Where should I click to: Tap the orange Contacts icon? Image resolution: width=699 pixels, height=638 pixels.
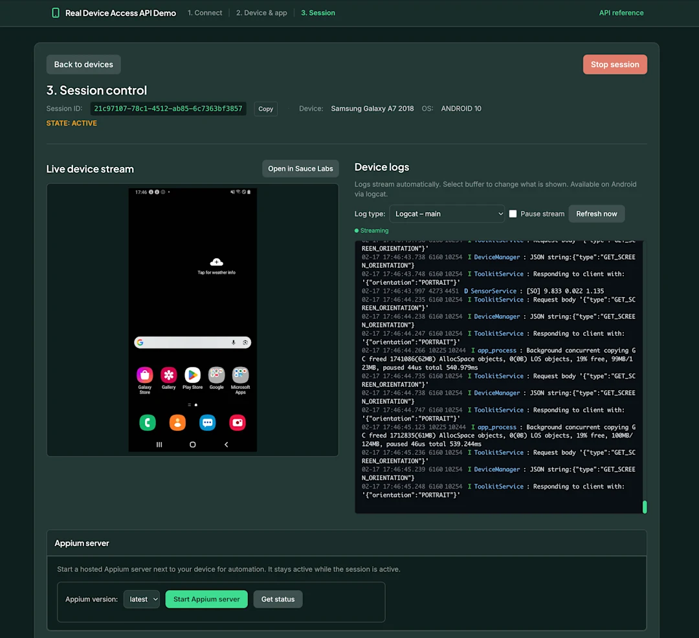tap(177, 423)
